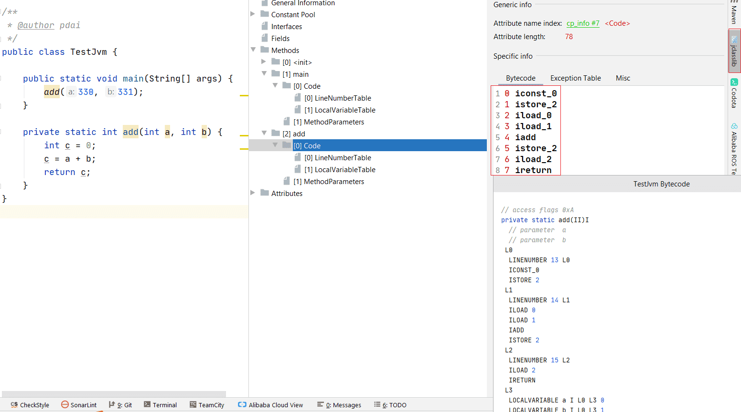741x412 pixels.
Task: Click the Messages tool window icon
Action: 321,405
